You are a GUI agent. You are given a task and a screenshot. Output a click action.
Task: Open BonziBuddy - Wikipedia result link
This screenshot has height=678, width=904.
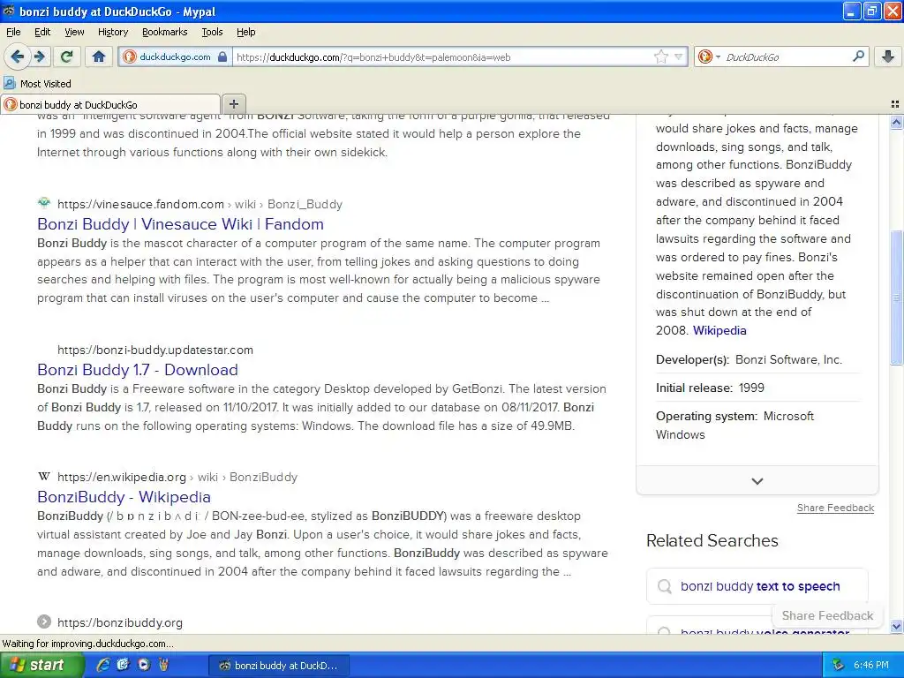pos(124,496)
